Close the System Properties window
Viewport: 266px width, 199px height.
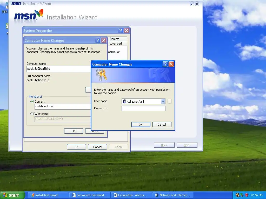127,31
